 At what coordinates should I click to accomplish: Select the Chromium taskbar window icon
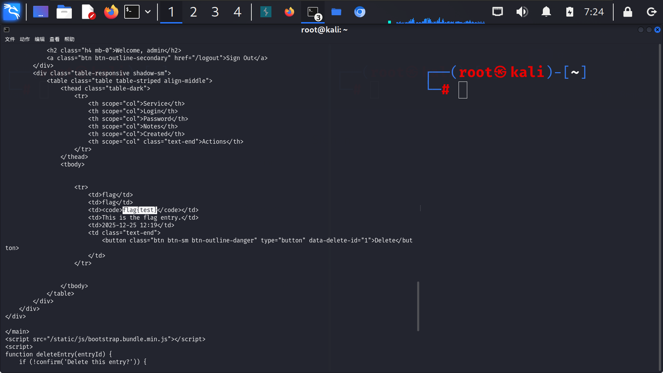click(x=359, y=12)
